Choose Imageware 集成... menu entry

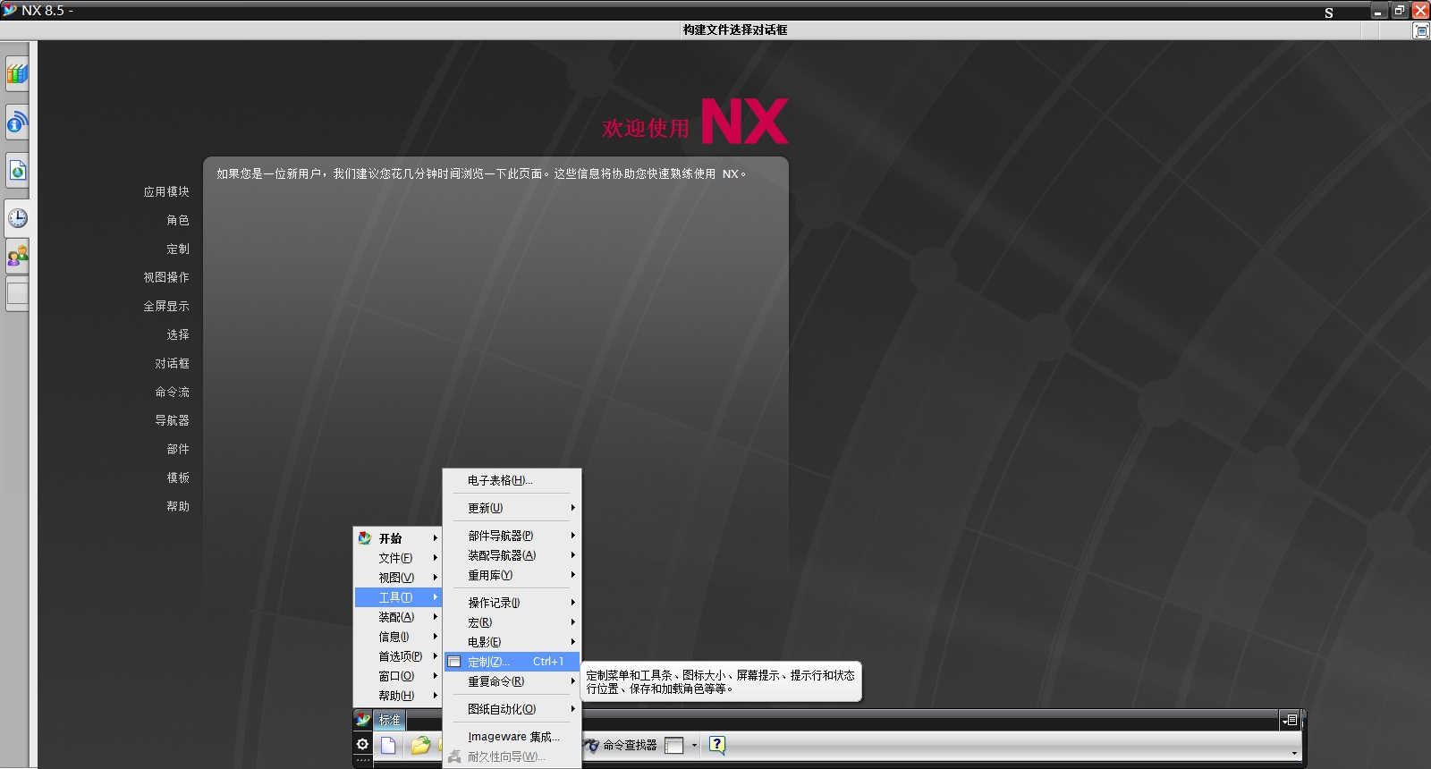[512, 737]
